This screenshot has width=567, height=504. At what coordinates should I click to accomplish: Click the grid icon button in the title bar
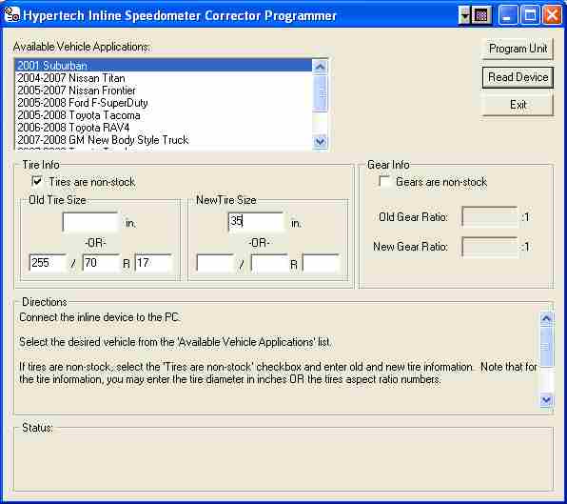click(x=481, y=15)
